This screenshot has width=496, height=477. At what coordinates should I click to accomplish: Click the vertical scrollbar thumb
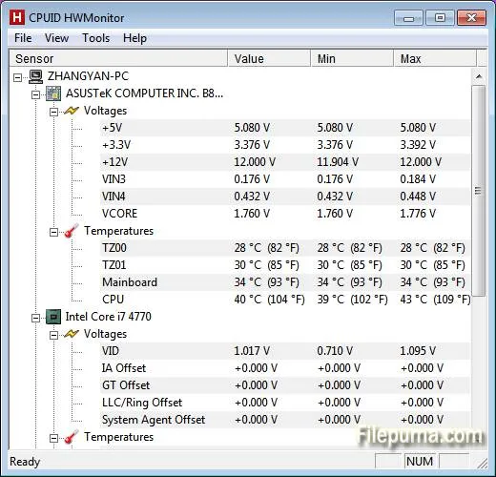click(x=479, y=191)
